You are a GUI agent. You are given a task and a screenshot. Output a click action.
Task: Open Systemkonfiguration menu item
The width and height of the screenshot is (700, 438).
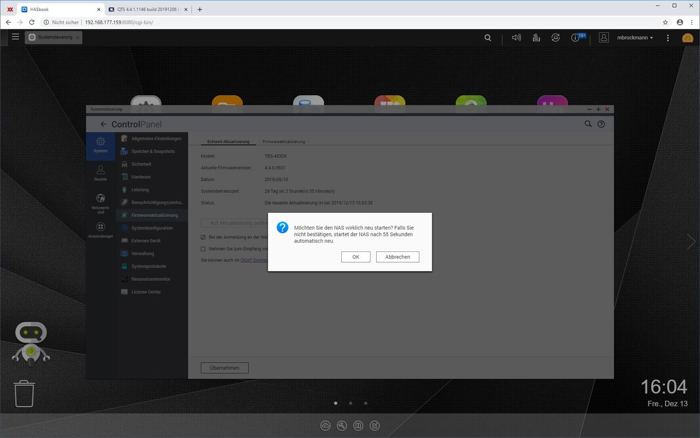click(x=152, y=228)
